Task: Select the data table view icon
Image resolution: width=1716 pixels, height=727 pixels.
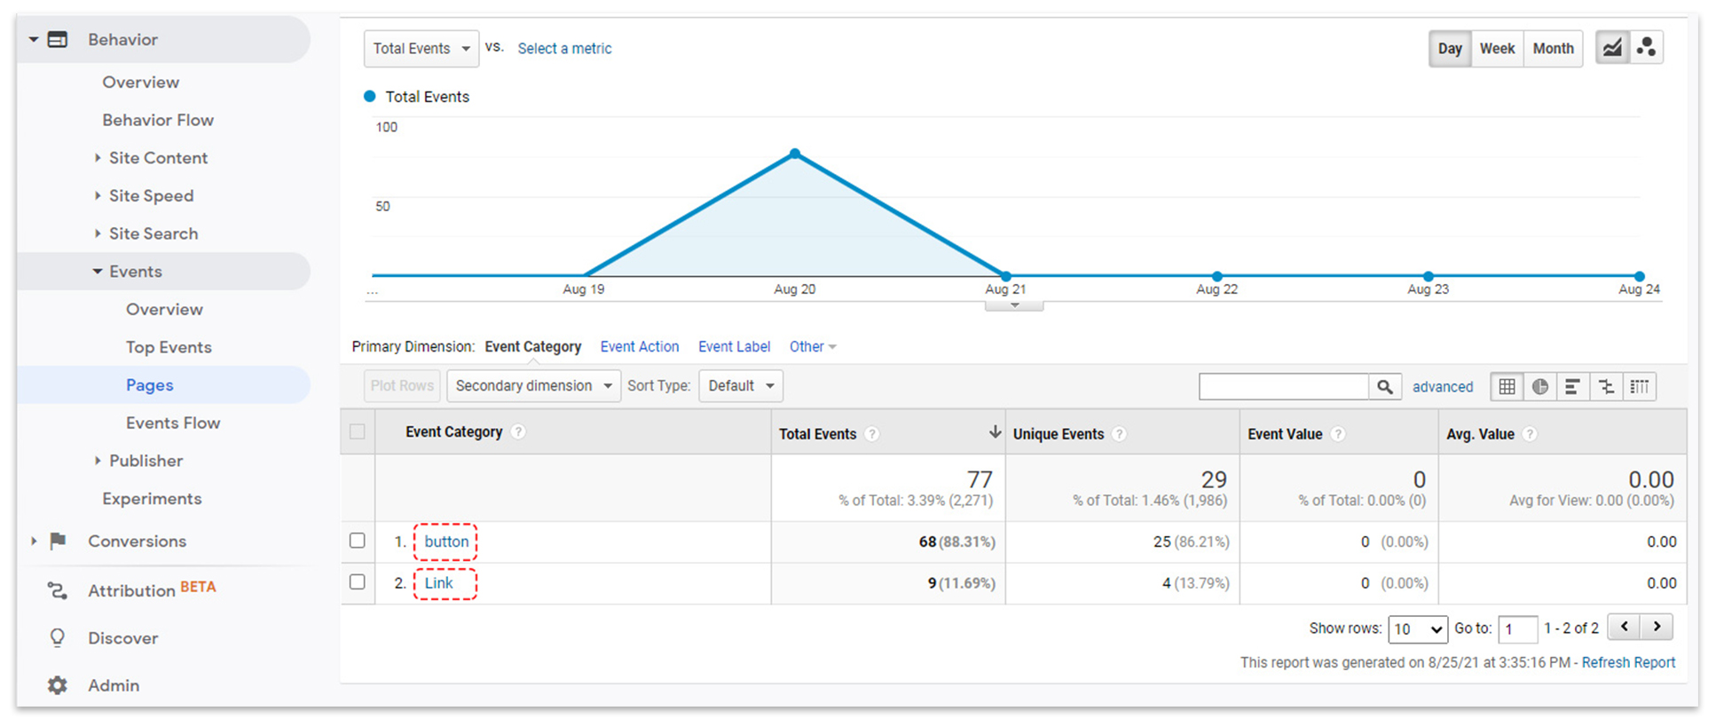Action: pos(1507,386)
